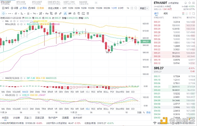
Task: Toggle percent scale mode
Action: pos(144,113)
